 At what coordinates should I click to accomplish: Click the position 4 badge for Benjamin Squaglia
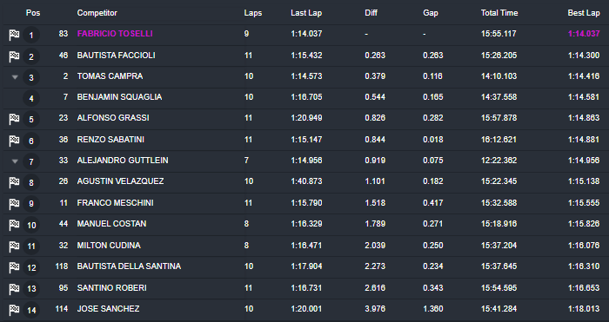tap(31, 98)
